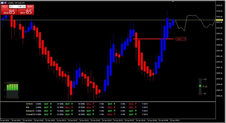Click the STOCH 1 DAY label

point(145,104)
